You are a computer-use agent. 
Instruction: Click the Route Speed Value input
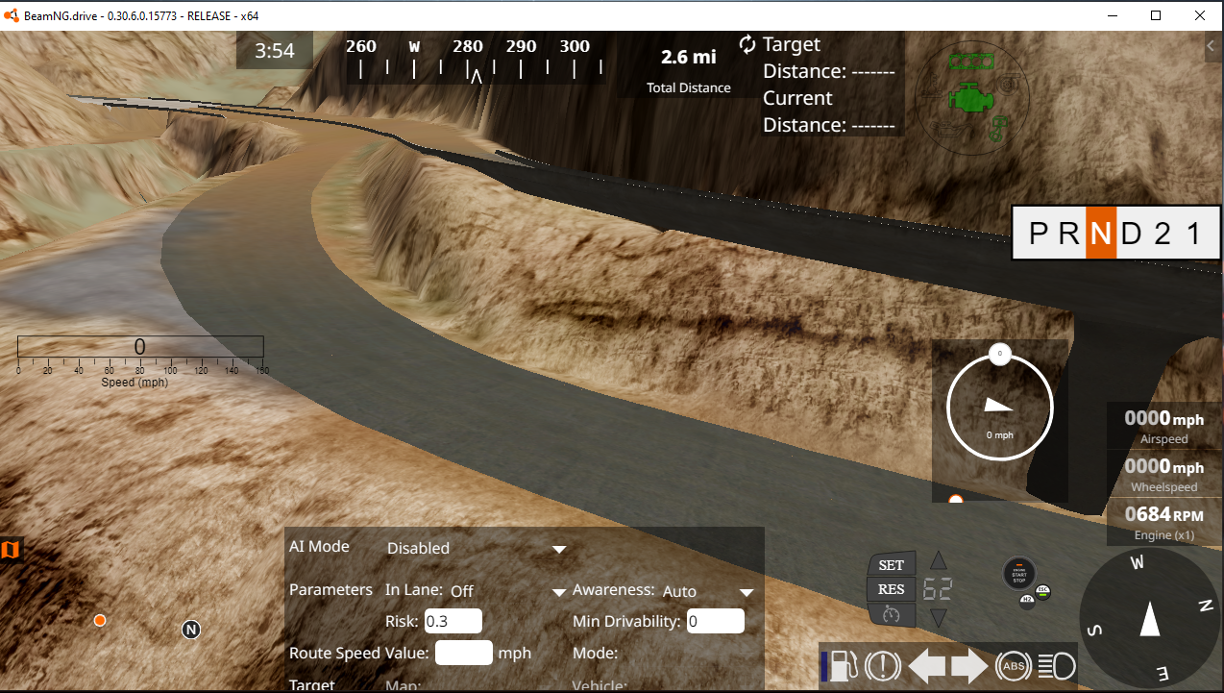464,653
